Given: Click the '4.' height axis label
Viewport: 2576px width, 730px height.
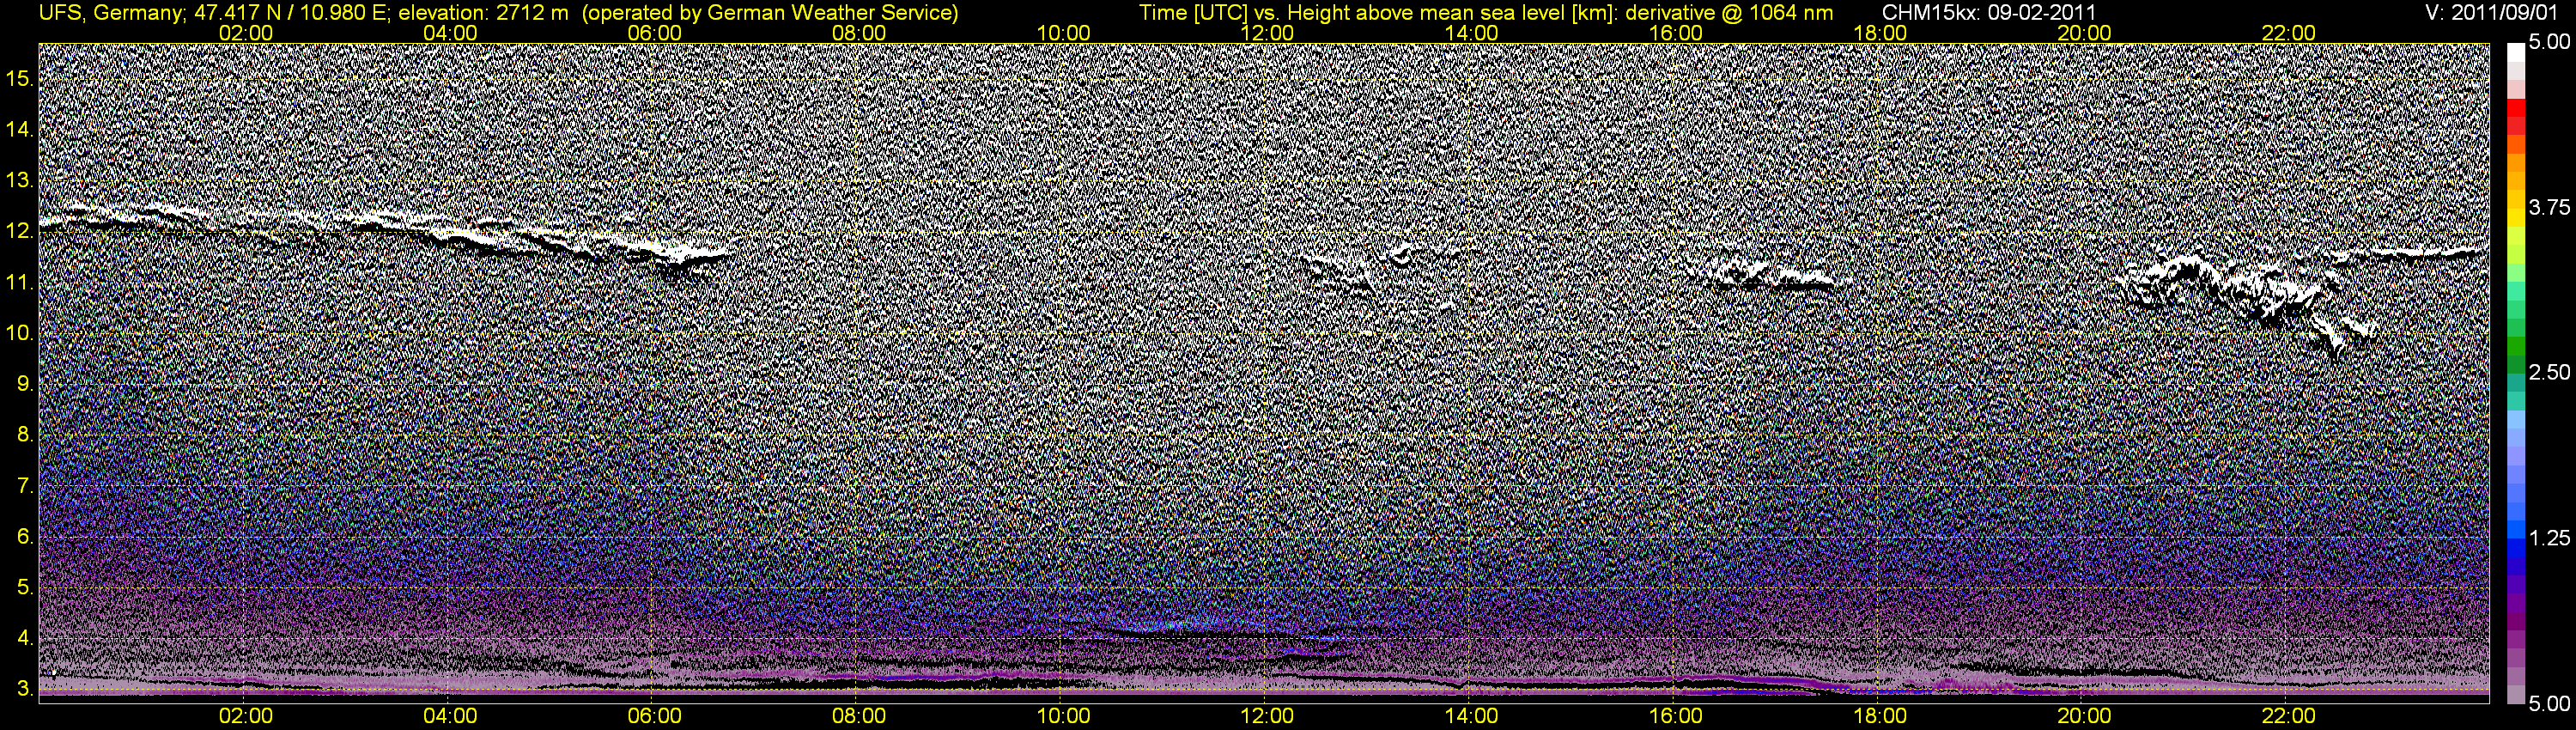Looking at the screenshot, I should tap(26, 638).
